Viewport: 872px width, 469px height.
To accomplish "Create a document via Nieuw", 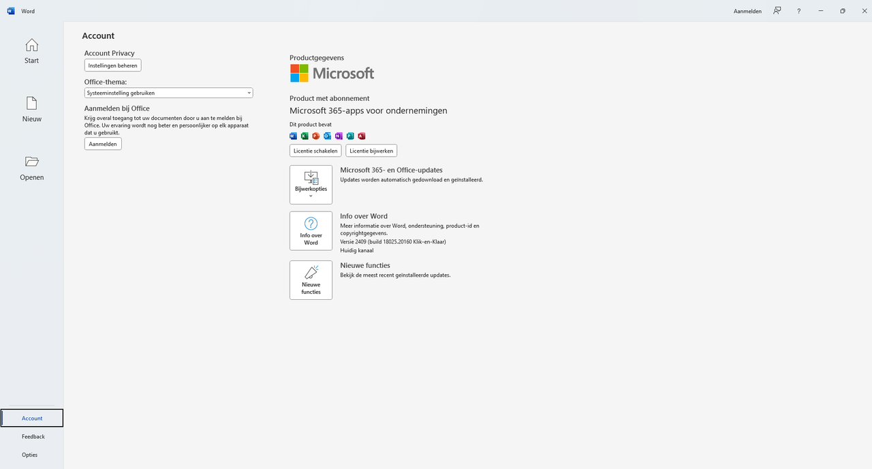I will [x=31, y=109].
